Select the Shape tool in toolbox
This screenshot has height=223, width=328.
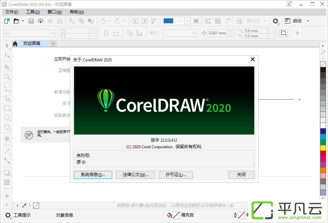click(x=7, y=55)
